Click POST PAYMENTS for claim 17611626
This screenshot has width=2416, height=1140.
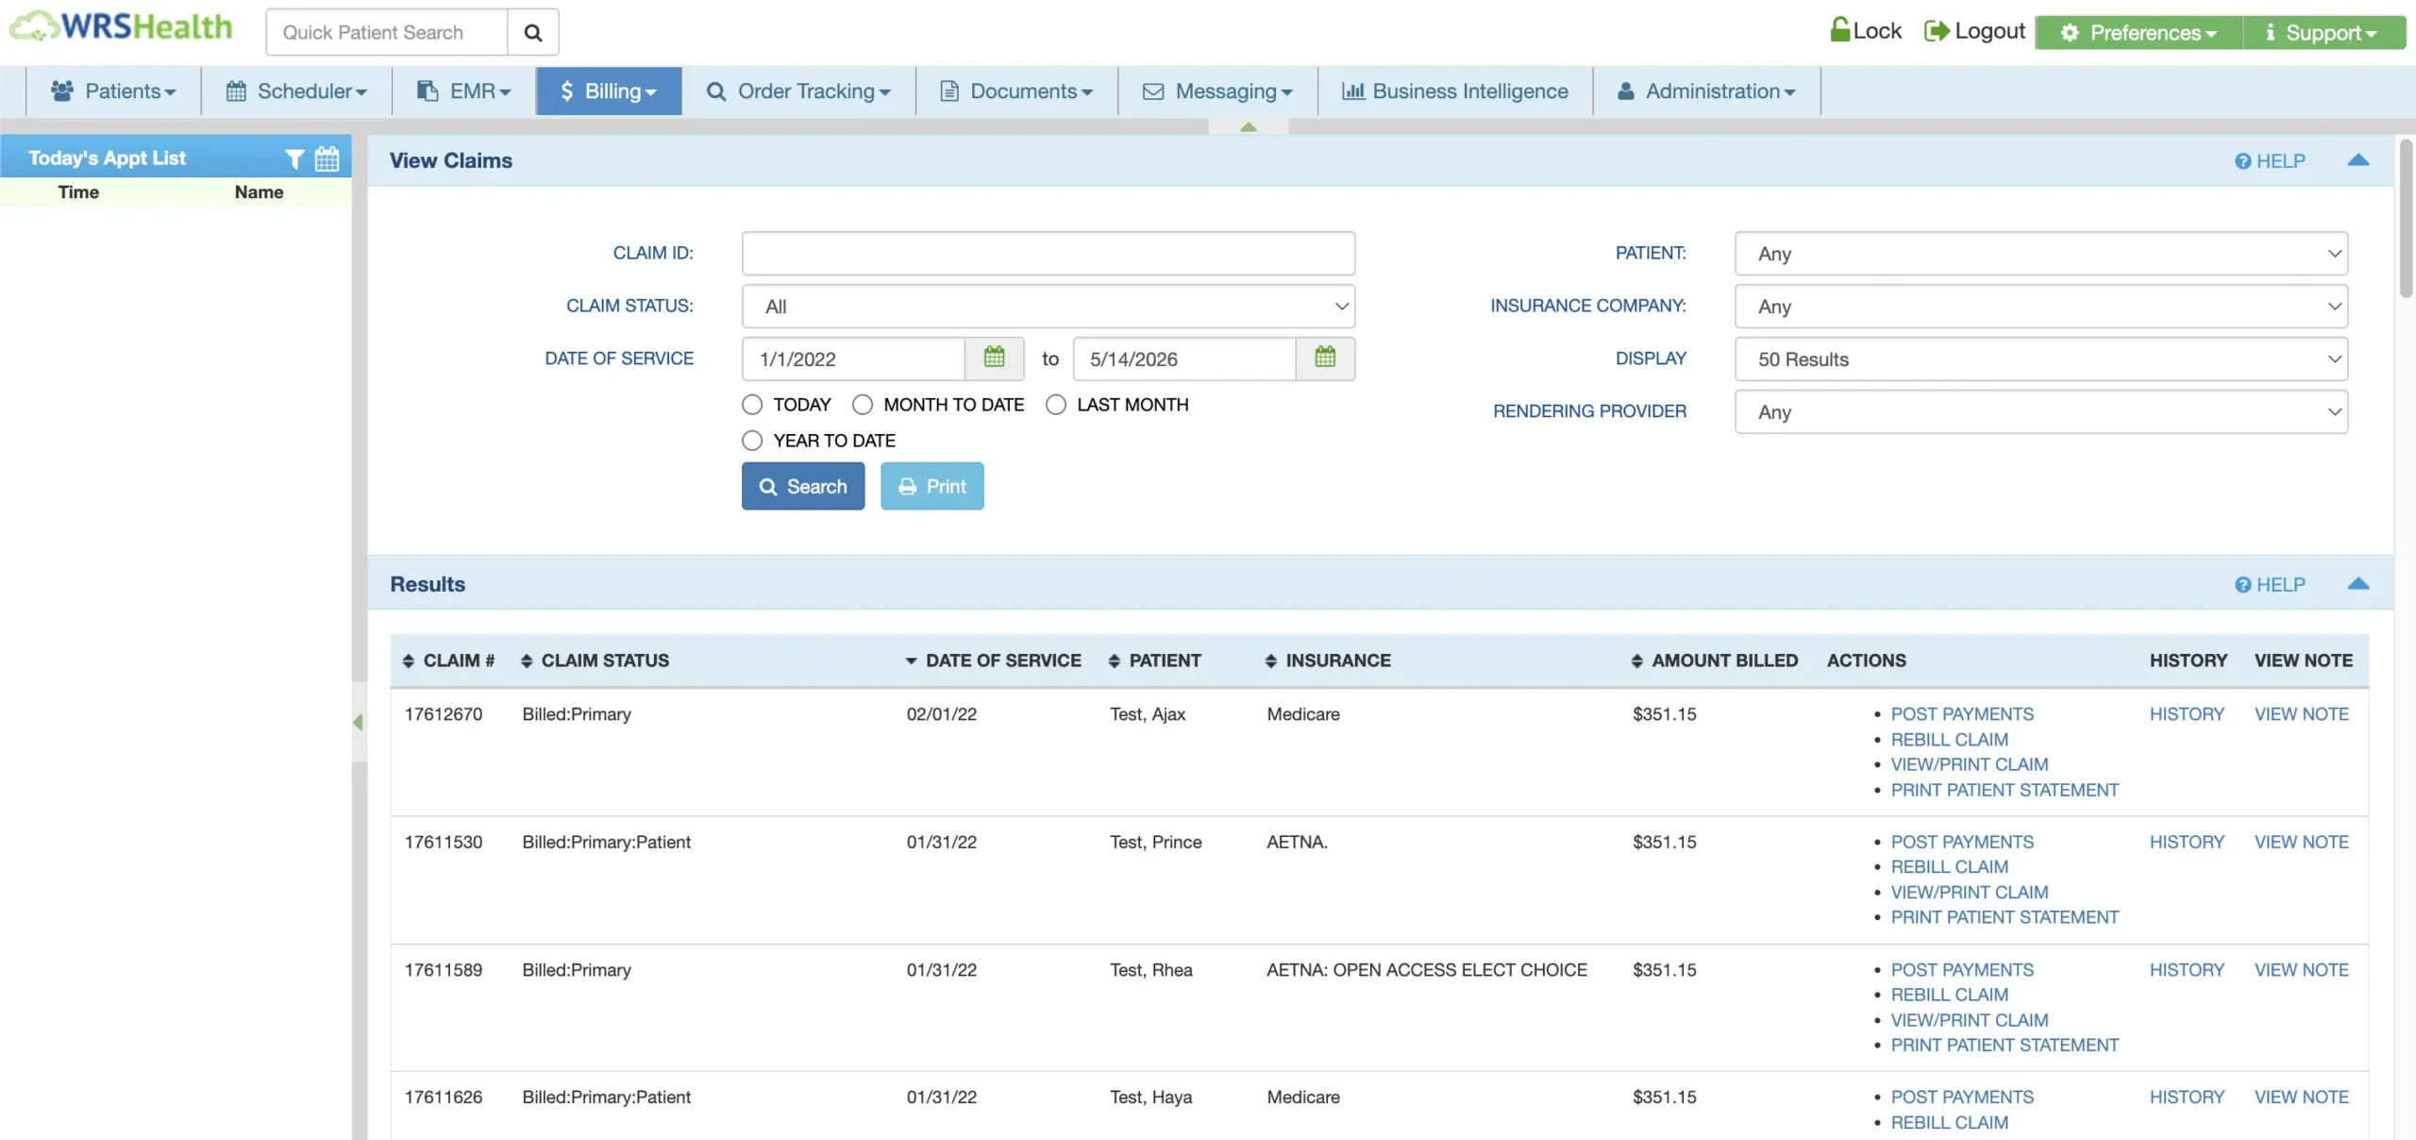click(1962, 1098)
